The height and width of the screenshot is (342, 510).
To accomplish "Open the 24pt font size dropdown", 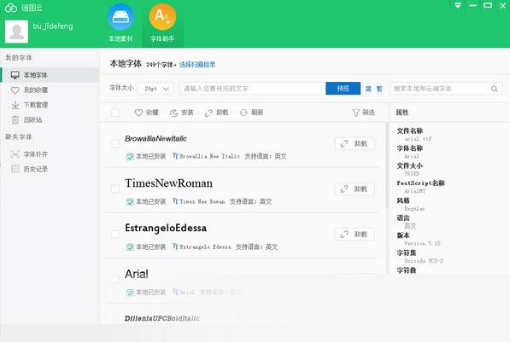I will click(155, 89).
